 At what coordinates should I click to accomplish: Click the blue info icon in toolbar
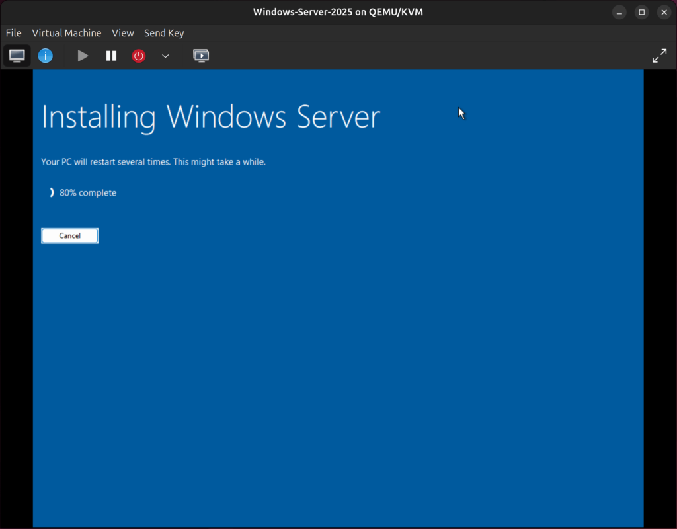coord(45,56)
